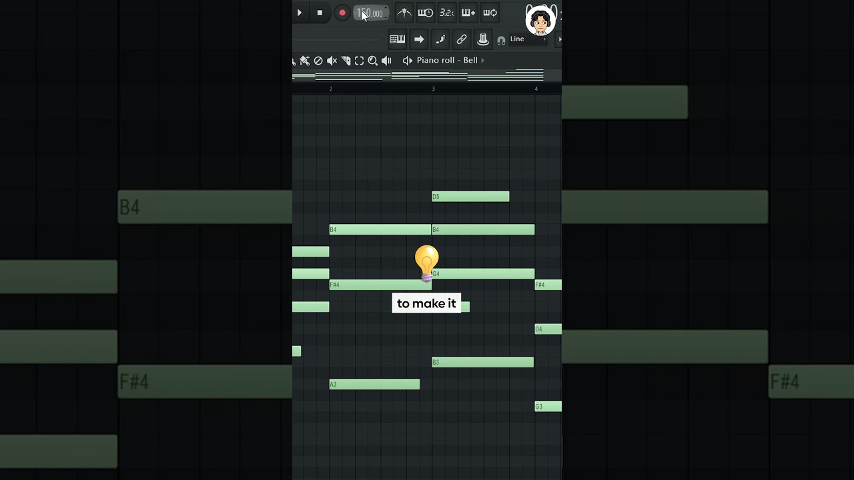Select the B3 note
Screen dimensions: 854x480
(x=482, y=363)
